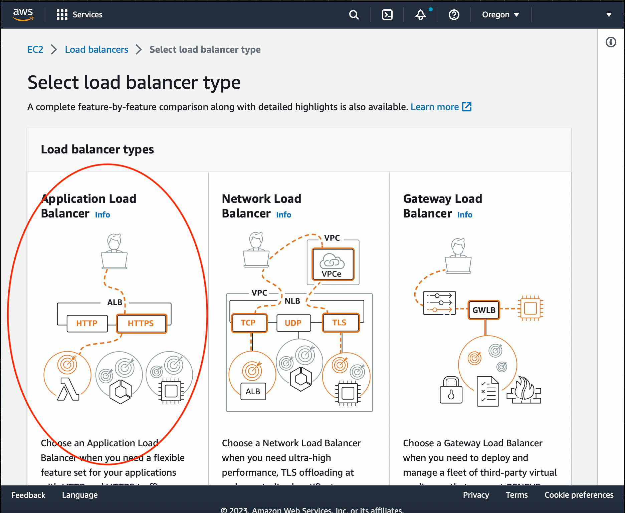Click the Gateway Load Balancer description text
The image size is (625, 513).
point(480,461)
